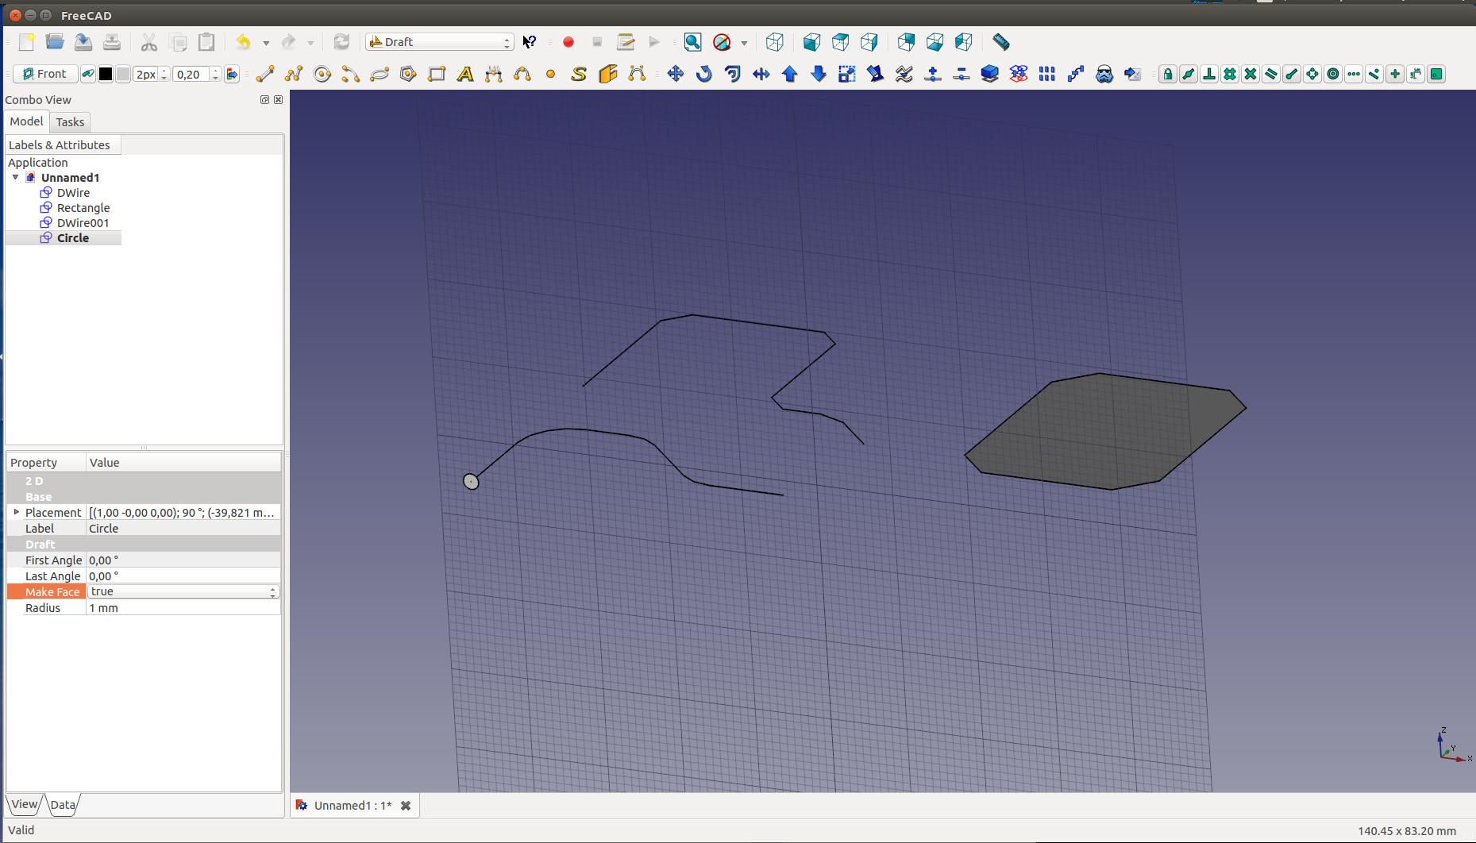Click the Draft Array tool
This screenshot has height=843, width=1476.
point(1046,74)
